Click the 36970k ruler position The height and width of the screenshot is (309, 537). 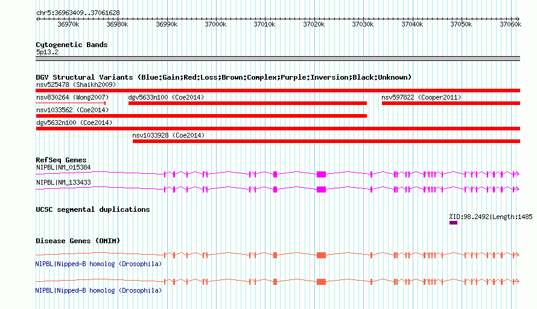68,24
